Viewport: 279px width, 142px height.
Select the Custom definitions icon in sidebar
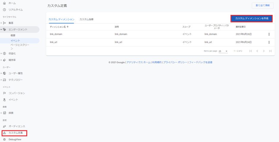(4, 133)
